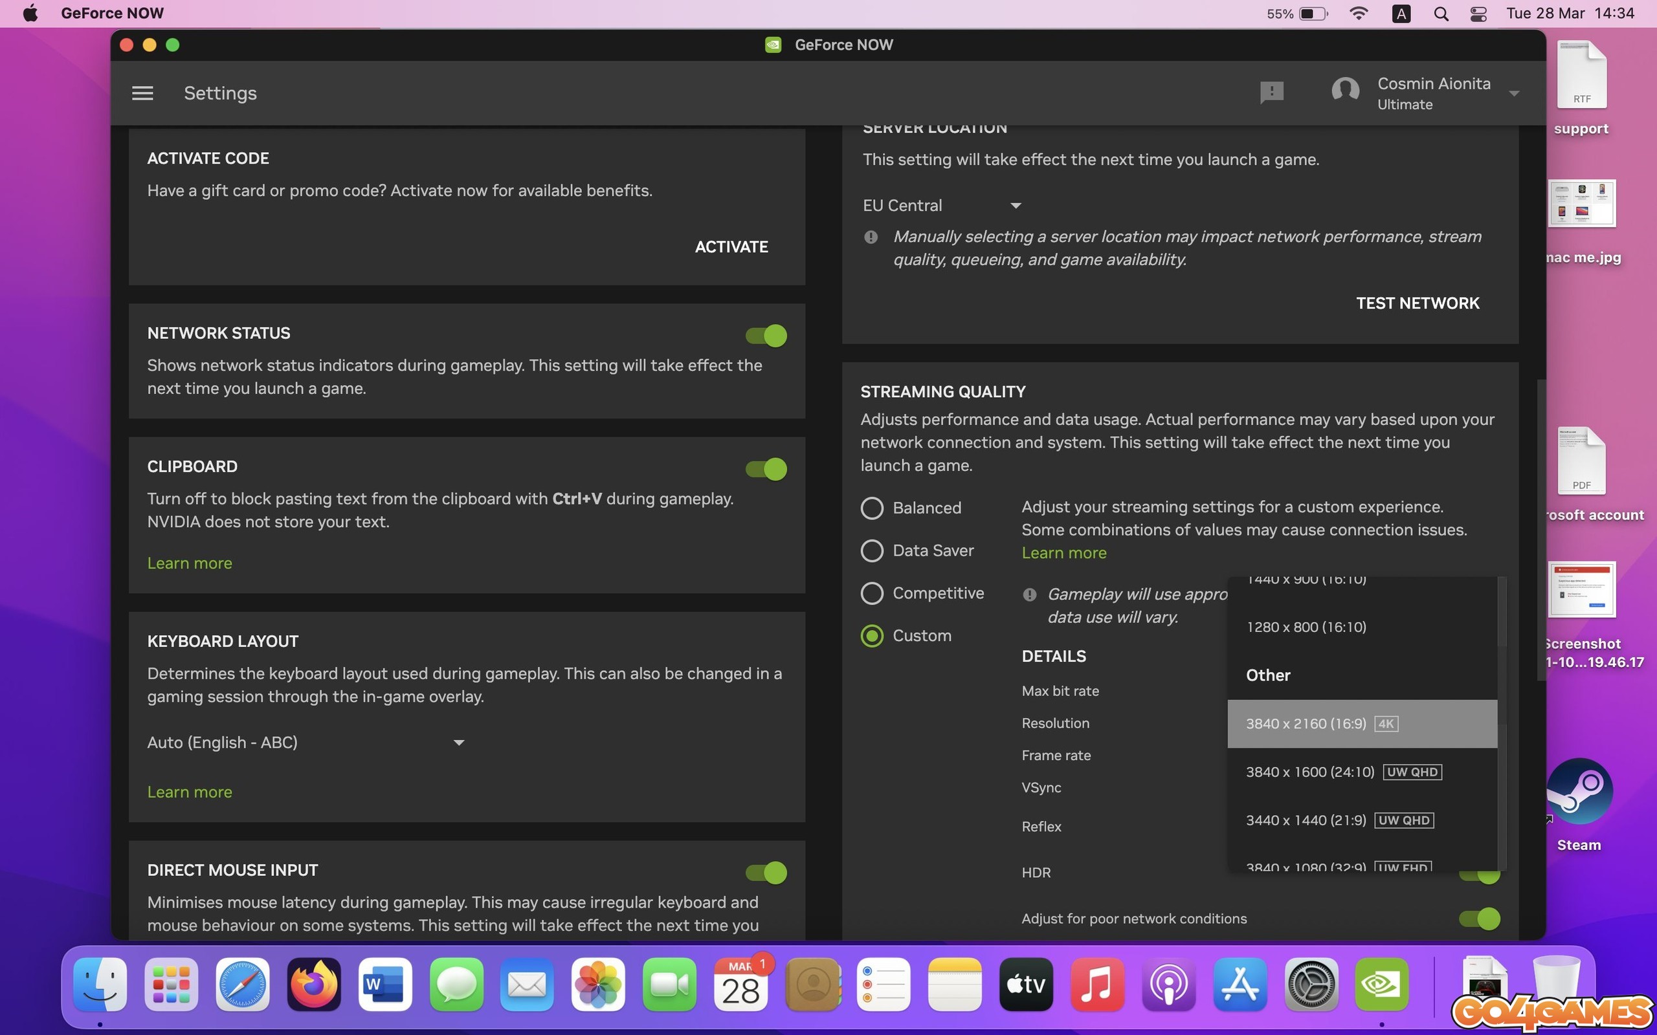Open System Preferences from the Dock
This screenshot has height=1035, width=1657.
pyautogui.click(x=1311, y=985)
